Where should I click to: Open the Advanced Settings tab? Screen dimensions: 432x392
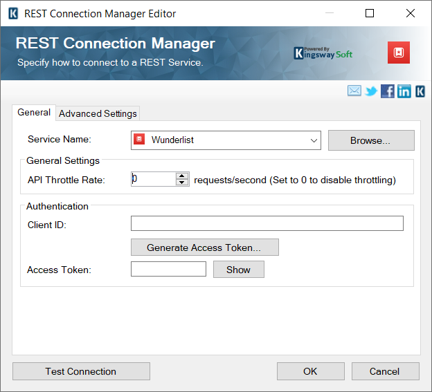[98, 113]
